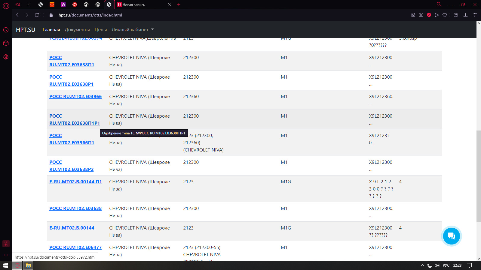Click the page vertical scrollbar thumb
This screenshot has width=481, height=270.
479,176
